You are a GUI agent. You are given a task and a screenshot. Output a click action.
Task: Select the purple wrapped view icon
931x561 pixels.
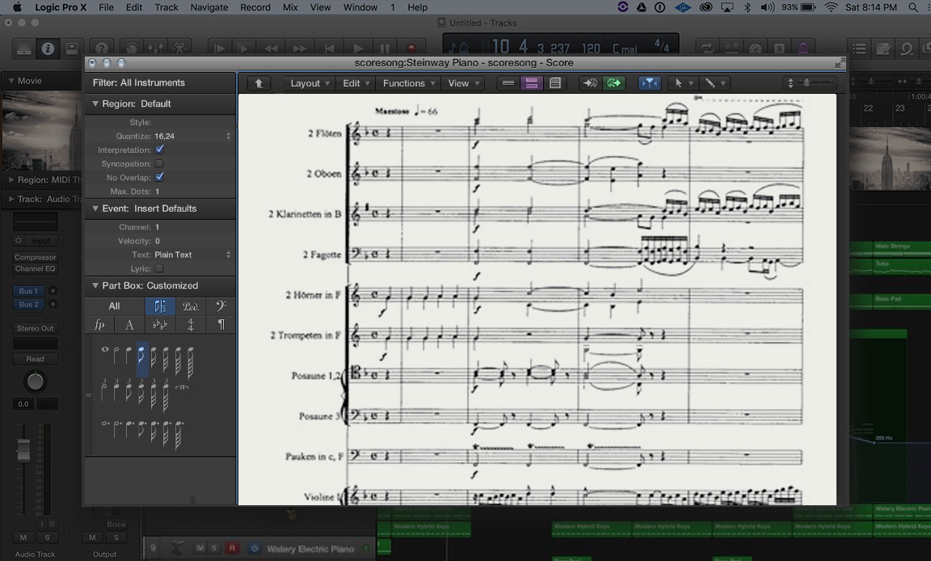[x=532, y=83]
